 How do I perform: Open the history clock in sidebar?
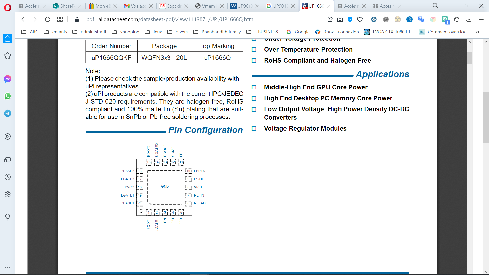8,177
